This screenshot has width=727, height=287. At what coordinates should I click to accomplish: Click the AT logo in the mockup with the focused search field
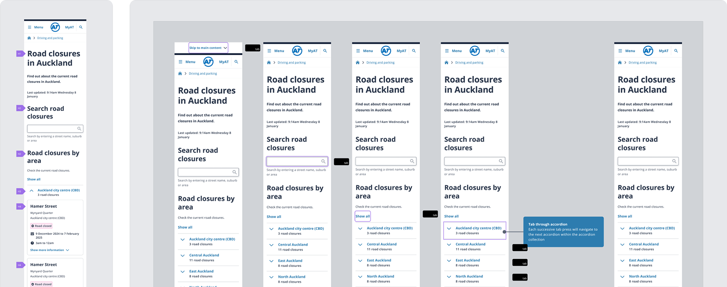(x=297, y=51)
